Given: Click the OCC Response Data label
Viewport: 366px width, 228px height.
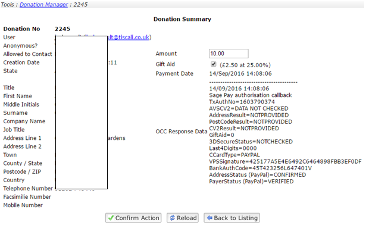Looking at the screenshot, I should click(182, 132).
